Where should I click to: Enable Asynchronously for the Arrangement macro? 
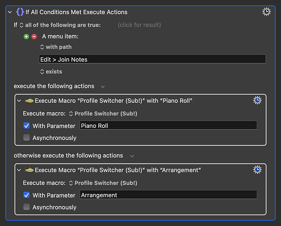tap(27, 207)
